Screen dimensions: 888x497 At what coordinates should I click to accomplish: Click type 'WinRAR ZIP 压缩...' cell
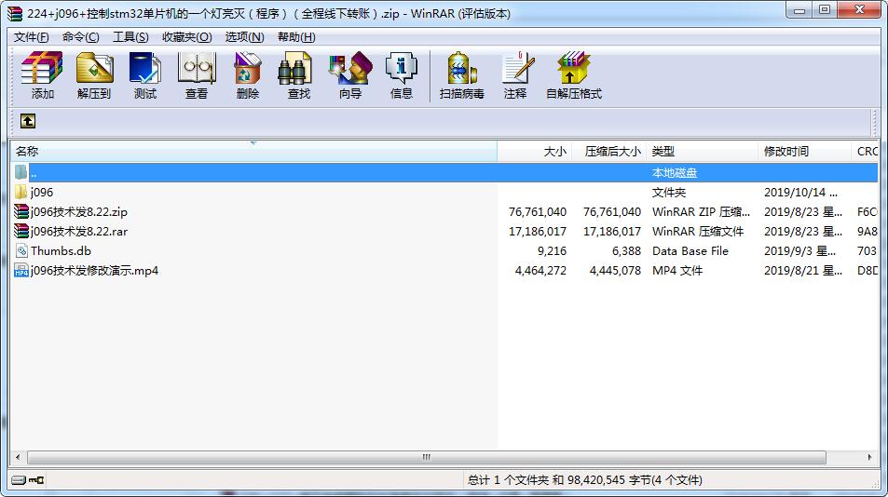701,212
